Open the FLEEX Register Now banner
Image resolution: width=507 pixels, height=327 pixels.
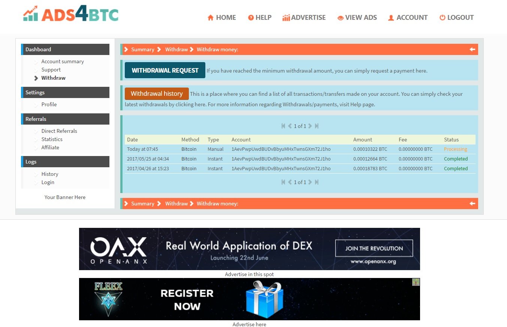pyautogui.click(x=250, y=299)
